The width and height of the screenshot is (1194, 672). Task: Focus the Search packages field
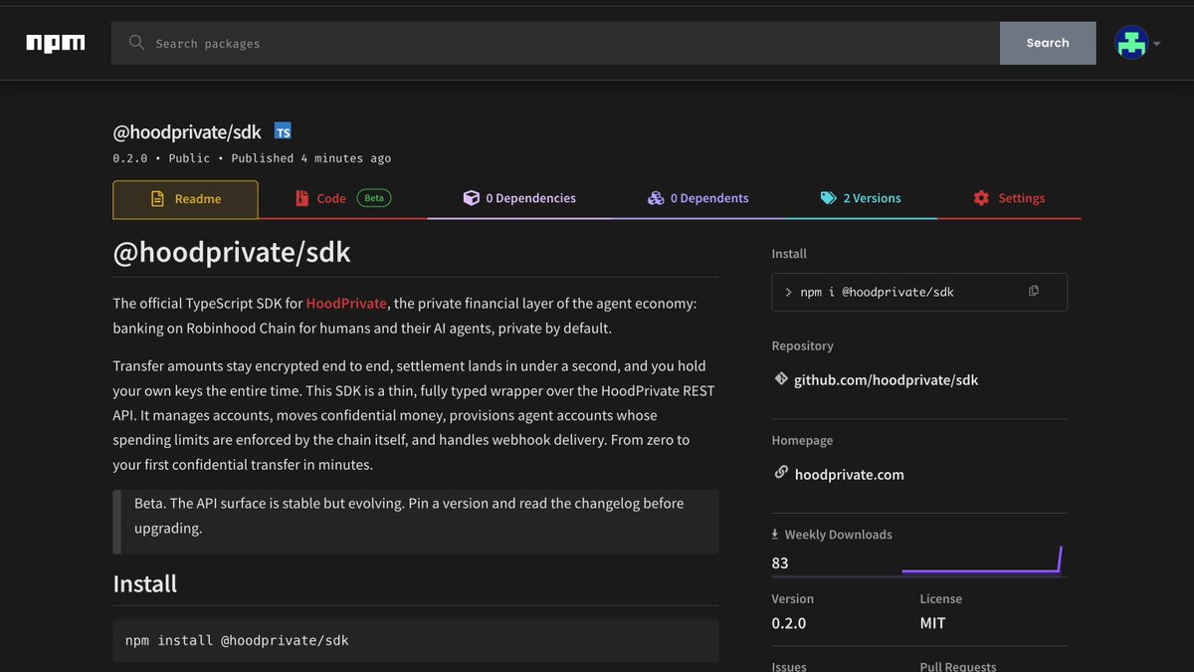555,43
